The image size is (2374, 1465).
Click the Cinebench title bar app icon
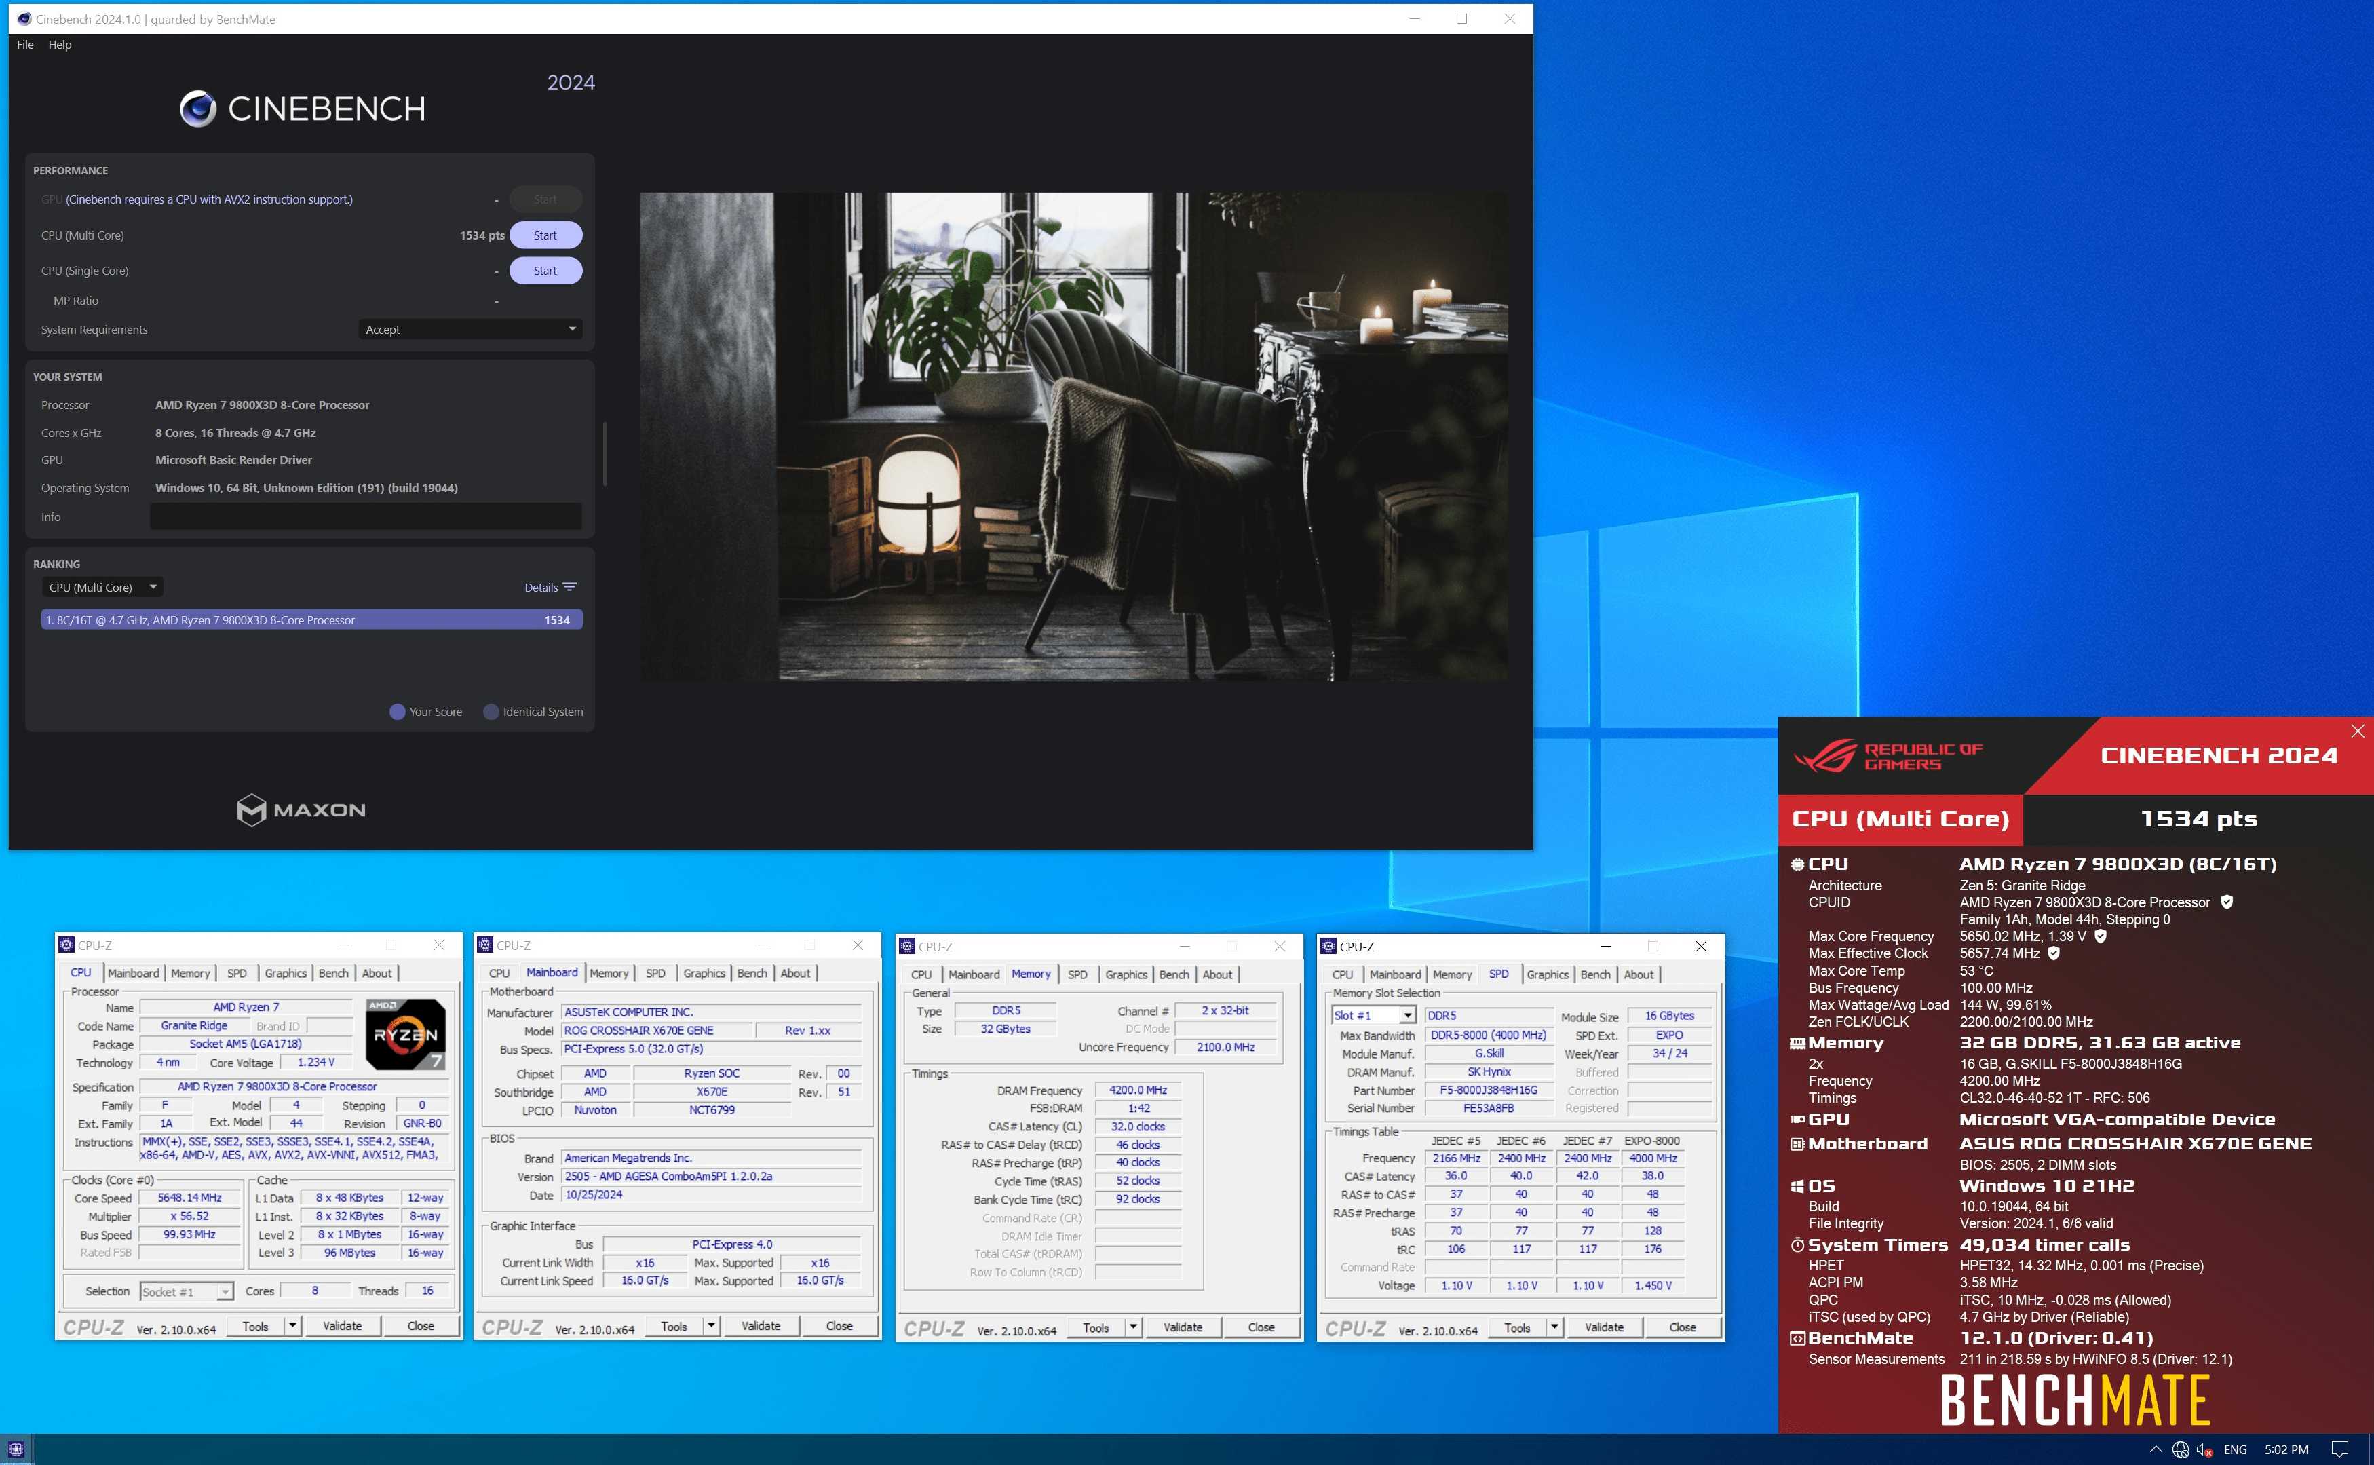coord(24,18)
